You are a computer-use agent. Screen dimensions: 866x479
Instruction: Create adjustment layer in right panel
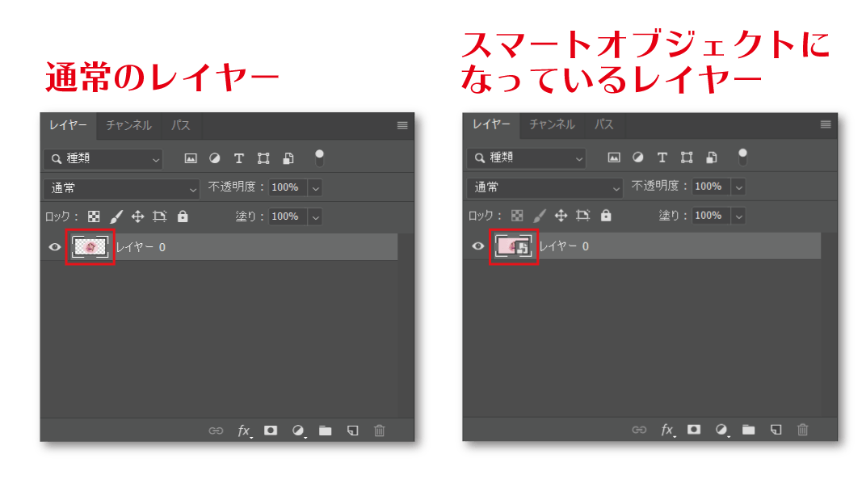(721, 429)
